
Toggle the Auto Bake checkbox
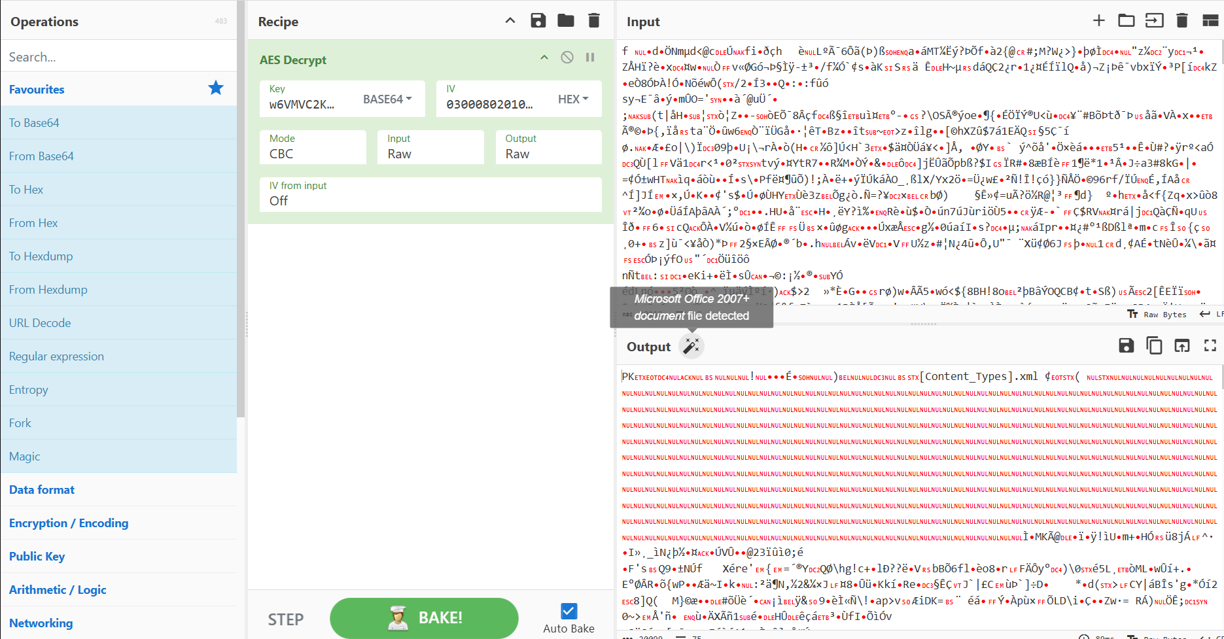(x=569, y=611)
